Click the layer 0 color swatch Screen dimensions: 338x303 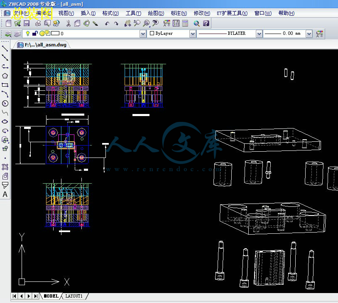tap(55, 33)
